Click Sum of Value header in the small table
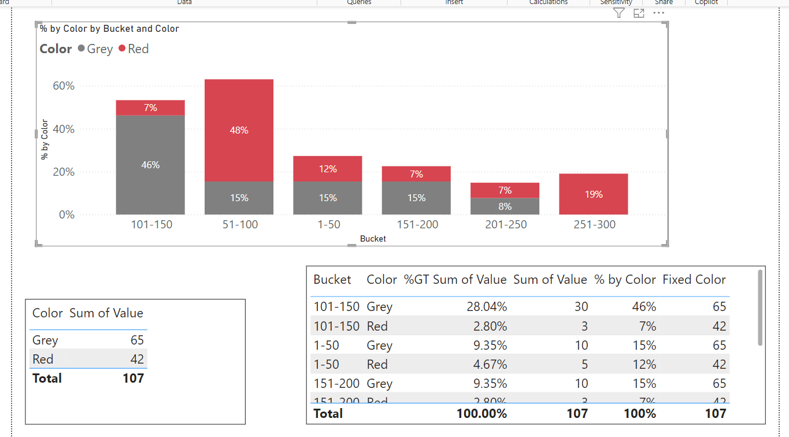Viewport: 789px width, 437px height. click(106, 313)
